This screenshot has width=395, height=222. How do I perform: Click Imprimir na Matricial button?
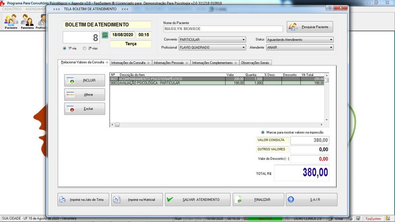click(137, 200)
